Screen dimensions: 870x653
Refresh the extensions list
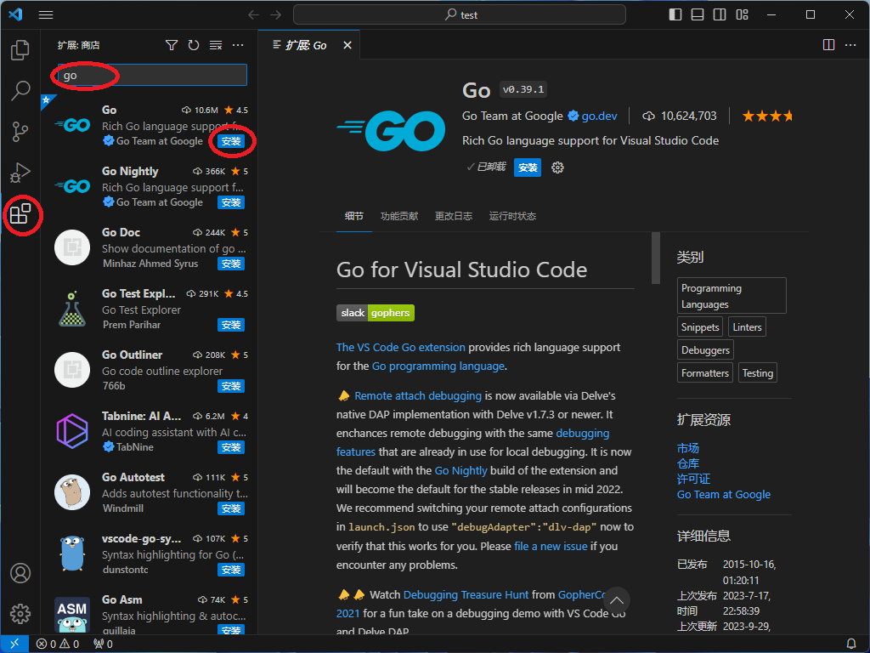(x=193, y=45)
